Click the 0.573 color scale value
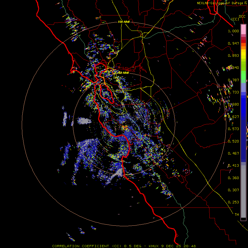The height and width of the screenshot is (248, 248). [x=233, y=129]
